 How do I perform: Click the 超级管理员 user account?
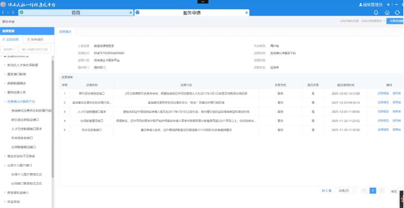pyautogui.click(x=370, y=4)
